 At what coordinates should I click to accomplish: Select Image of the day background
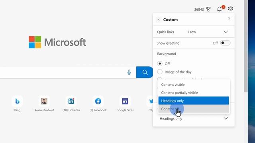[x=160, y=71]
